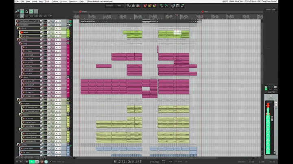293x164 pixels.
Task: Click the track window routing icon
Action: [129, 6]
